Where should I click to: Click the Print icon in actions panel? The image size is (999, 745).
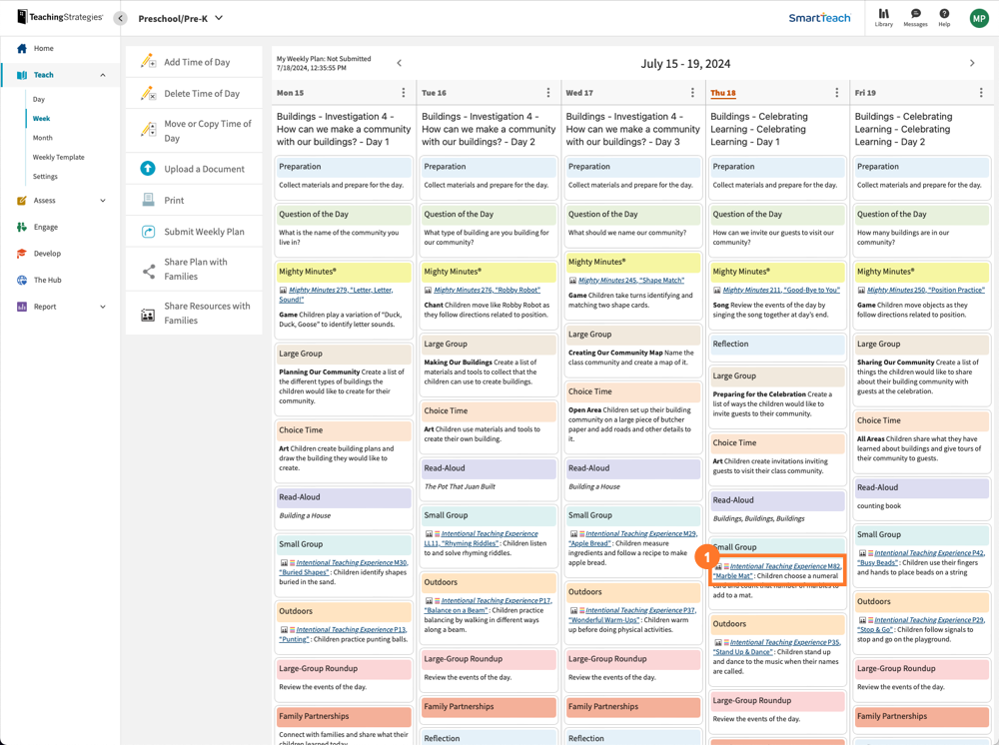148,200
